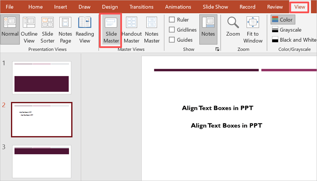Switch to Notes Page view
Screen dimensions: 317x181
65,29
